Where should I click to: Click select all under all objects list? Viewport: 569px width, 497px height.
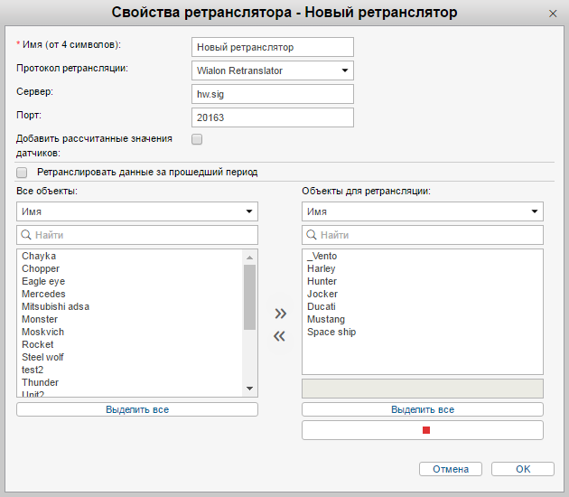(137, 409)
